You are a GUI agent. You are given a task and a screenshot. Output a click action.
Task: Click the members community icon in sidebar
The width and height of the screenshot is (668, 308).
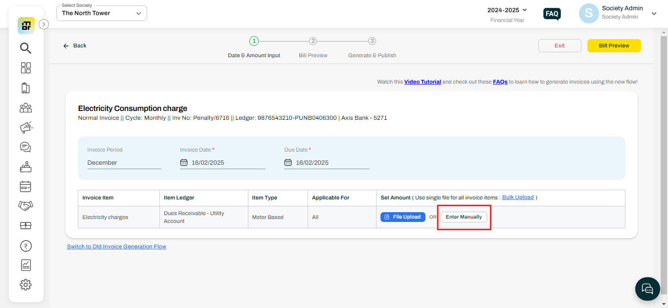pos(25,108)
